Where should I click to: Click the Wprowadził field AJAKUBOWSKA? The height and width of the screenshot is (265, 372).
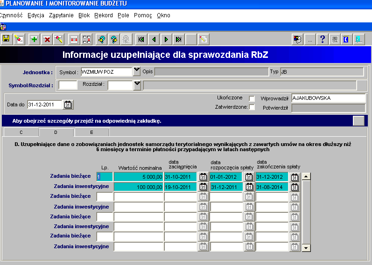[329, 98]
